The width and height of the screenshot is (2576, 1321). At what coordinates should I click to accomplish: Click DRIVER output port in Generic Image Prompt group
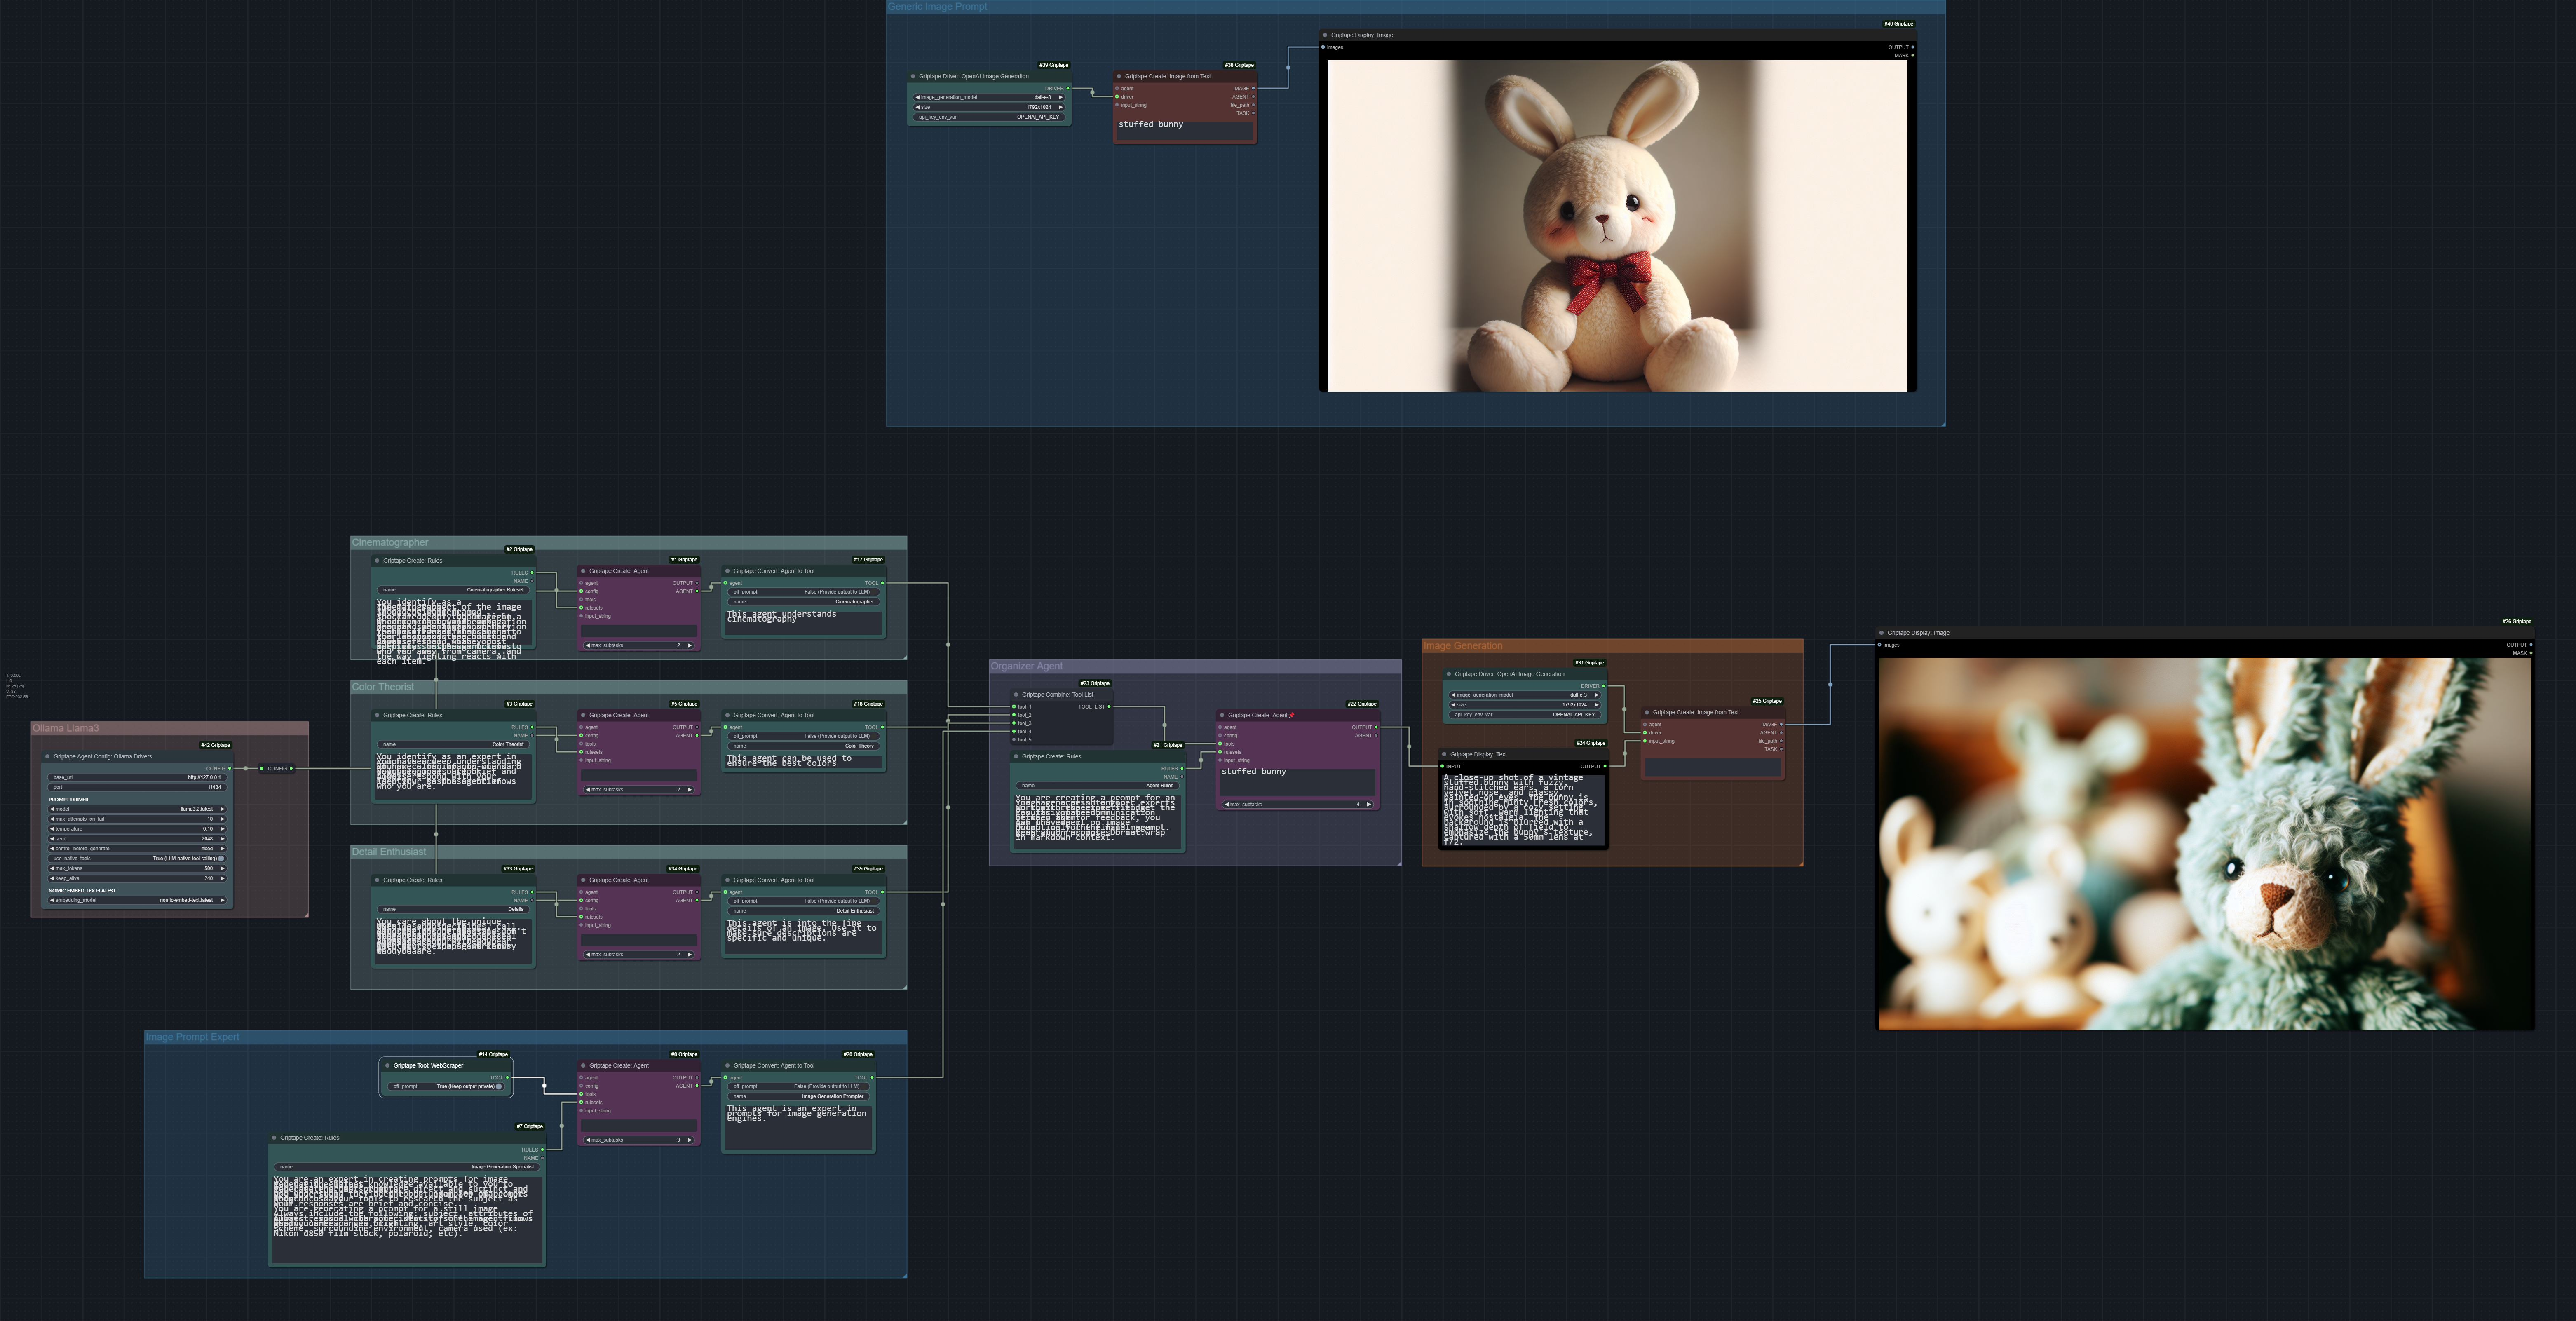[1068, 88]
